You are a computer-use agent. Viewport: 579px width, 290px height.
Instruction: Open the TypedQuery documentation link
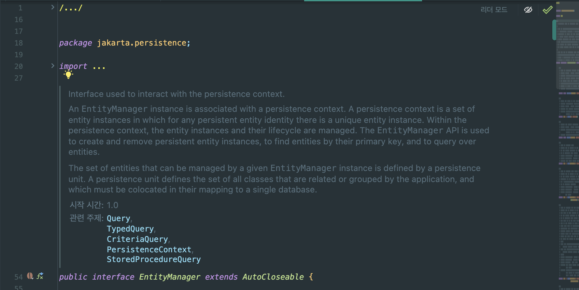pyautogui.click(x=130, y=229)
